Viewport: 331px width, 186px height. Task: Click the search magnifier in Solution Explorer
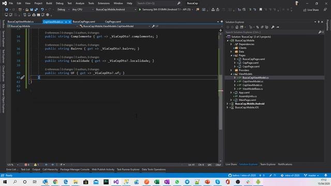[320, 32]
